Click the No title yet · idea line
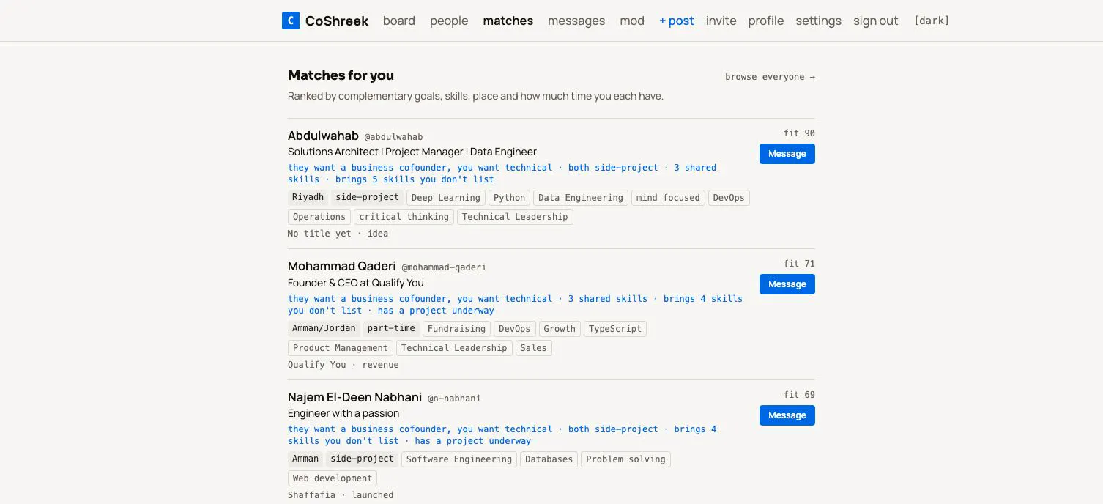This screenshot has height=504, width=1103. (338, 234)
